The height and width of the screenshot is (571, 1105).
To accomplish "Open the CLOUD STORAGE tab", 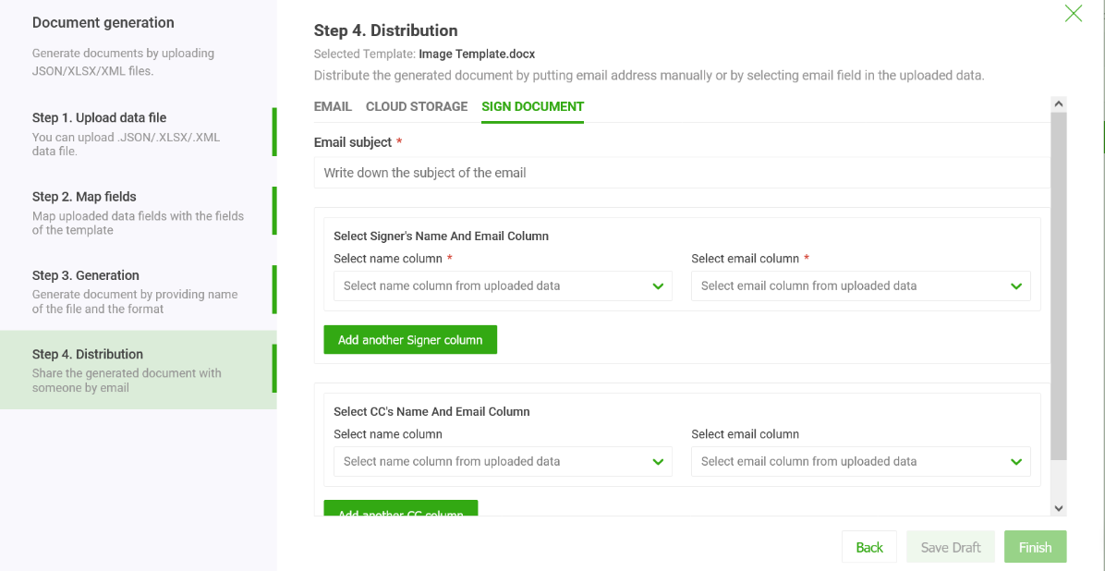I will 417,106.
